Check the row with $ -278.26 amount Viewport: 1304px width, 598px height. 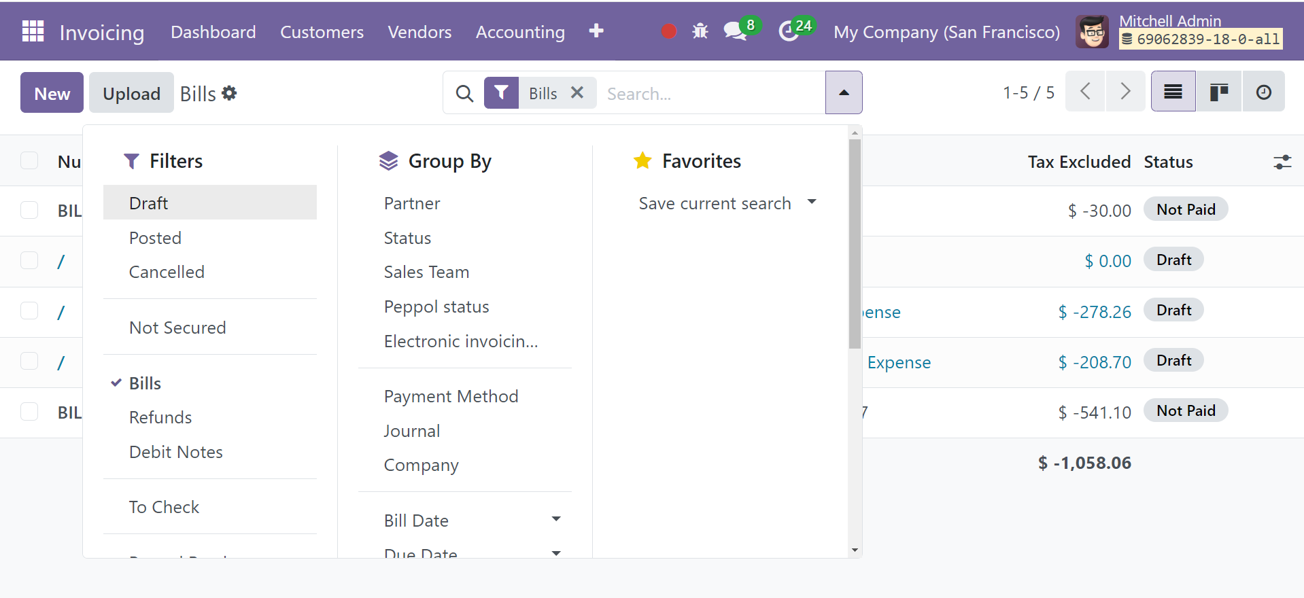pos(29,310)
